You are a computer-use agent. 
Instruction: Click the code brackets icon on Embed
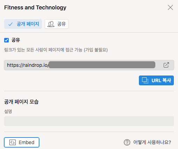point(13,142)
